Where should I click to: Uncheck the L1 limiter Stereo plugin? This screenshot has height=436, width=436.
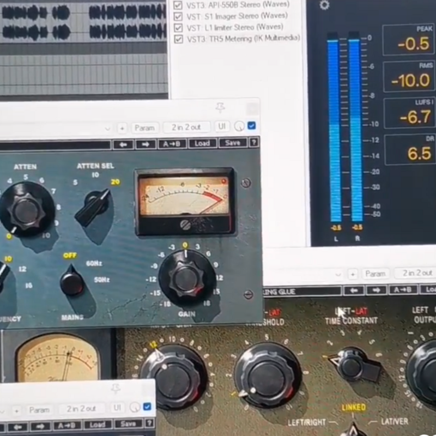click(x=178, y=27)
